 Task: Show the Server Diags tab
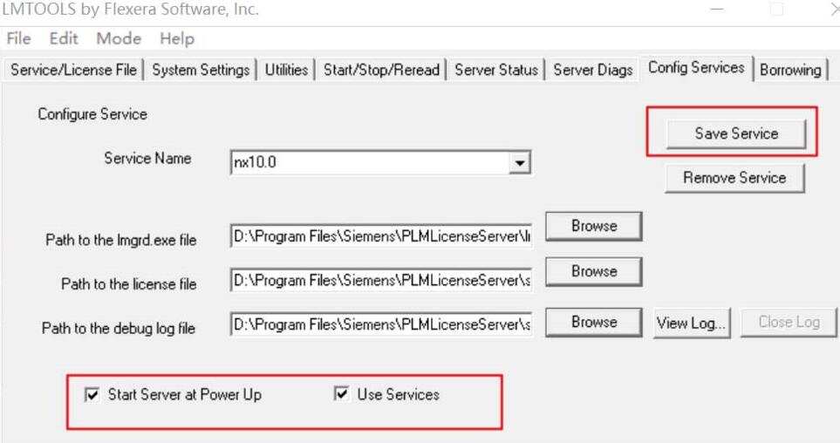[x=593, y=70]
